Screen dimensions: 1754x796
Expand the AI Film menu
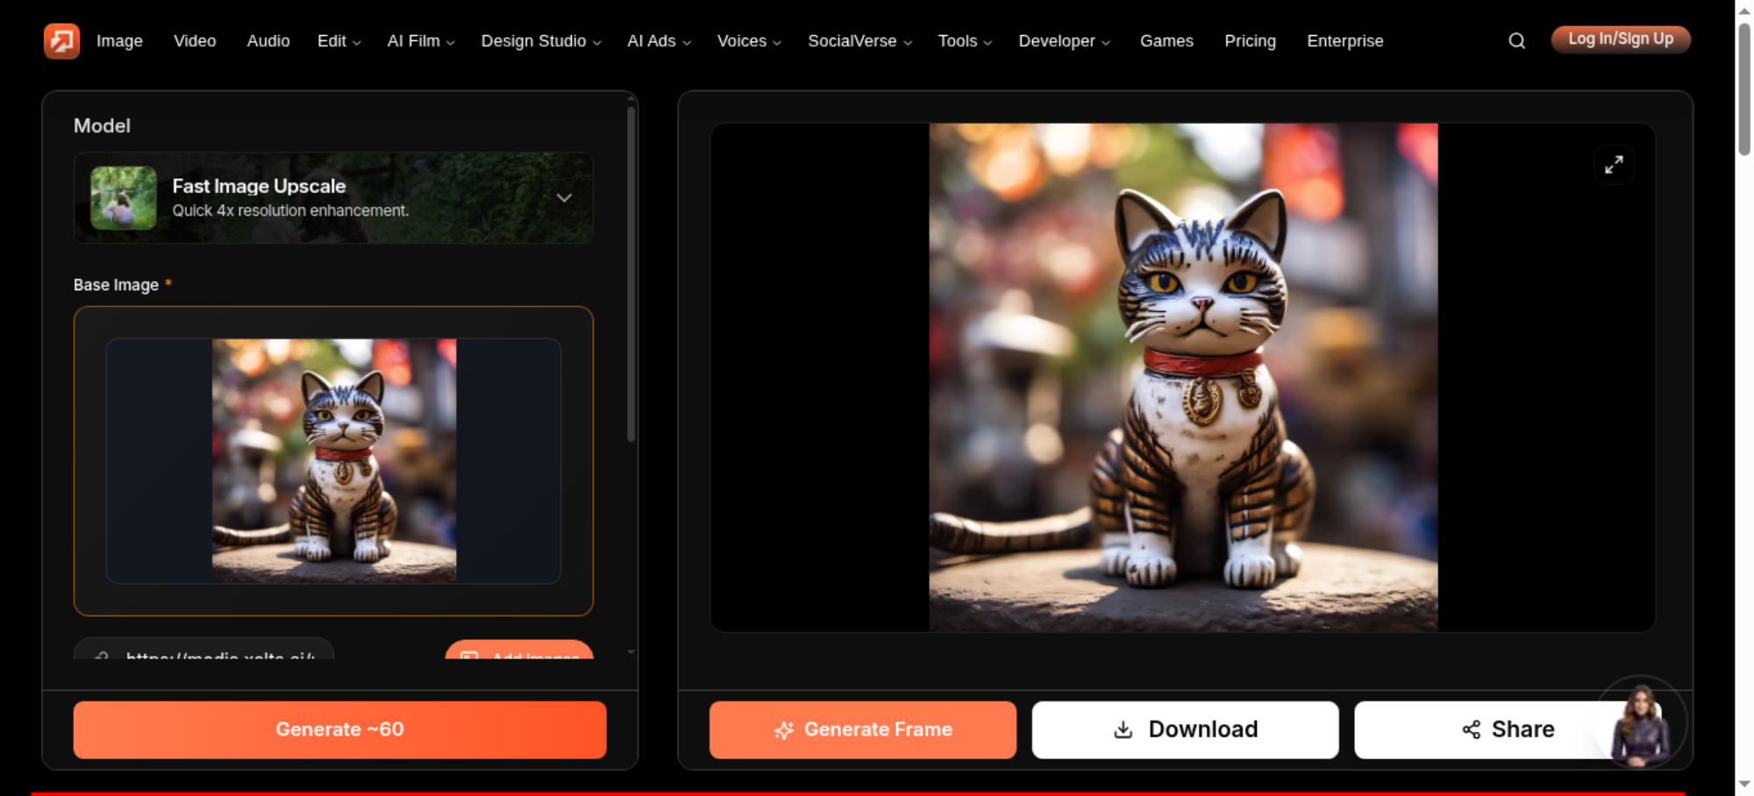click(x=421, y=41)
